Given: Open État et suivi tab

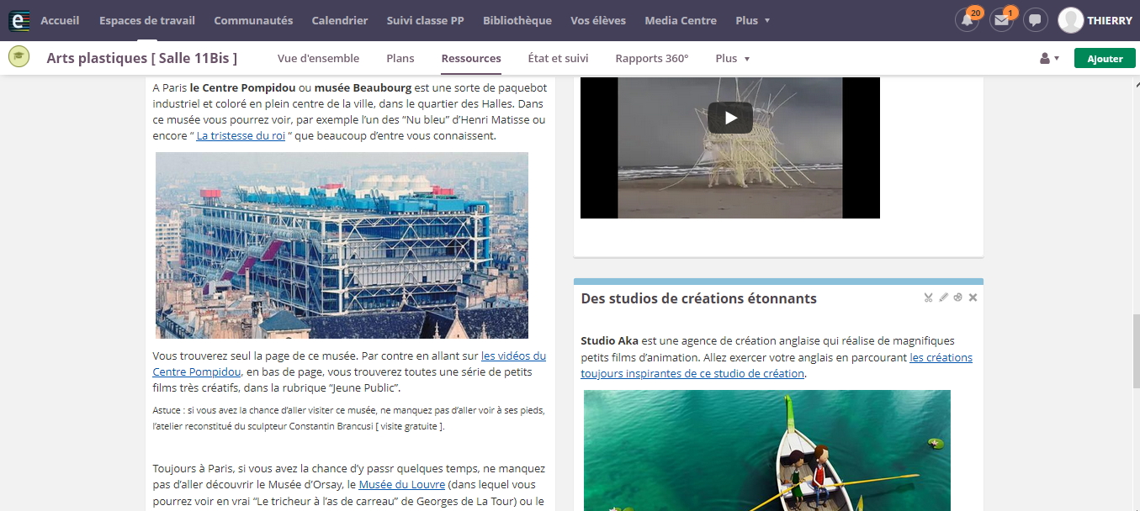Looking at the screenshot, I should (558, 58).
